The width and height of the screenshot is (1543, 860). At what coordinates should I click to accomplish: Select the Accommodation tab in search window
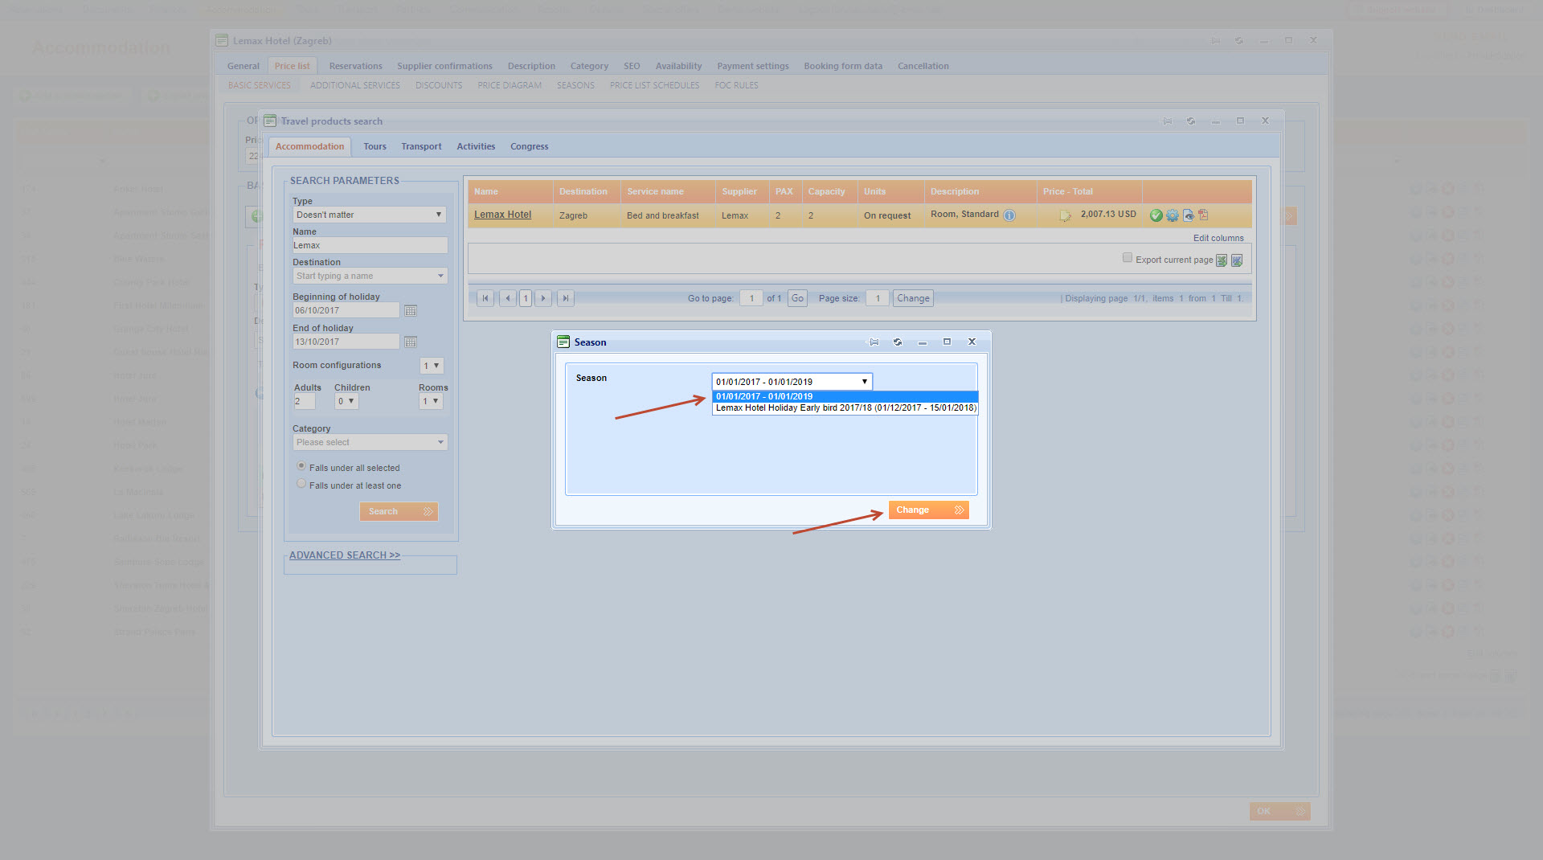[x=309, y=146]
